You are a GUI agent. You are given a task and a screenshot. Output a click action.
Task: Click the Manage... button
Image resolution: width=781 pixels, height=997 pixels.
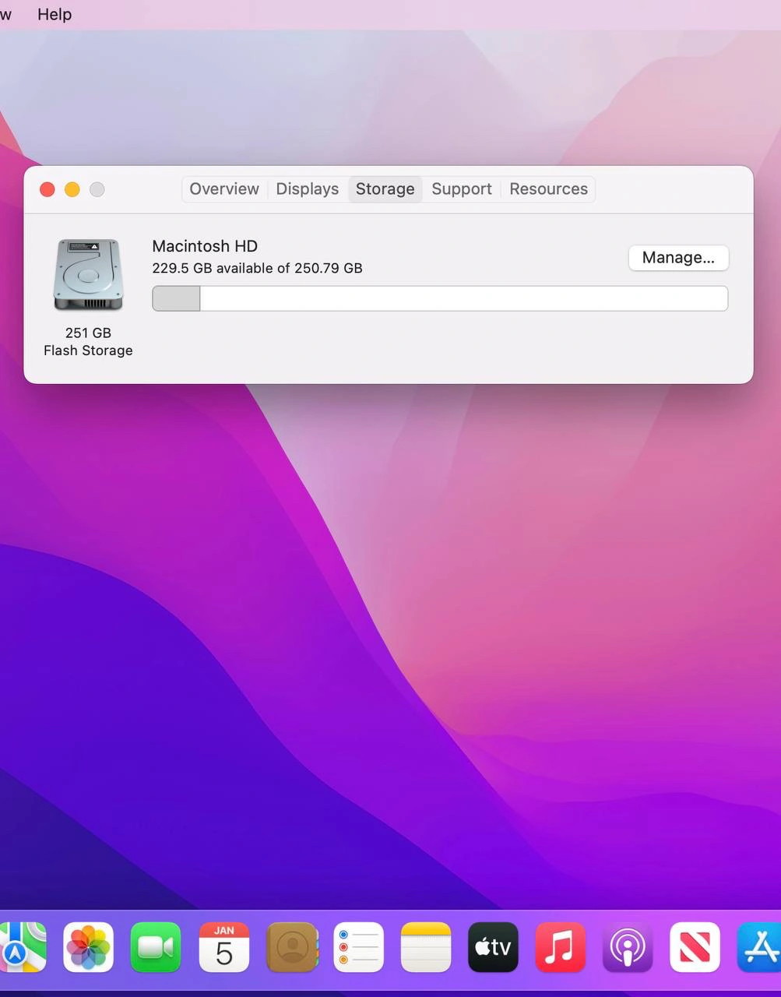click(678, 258)
